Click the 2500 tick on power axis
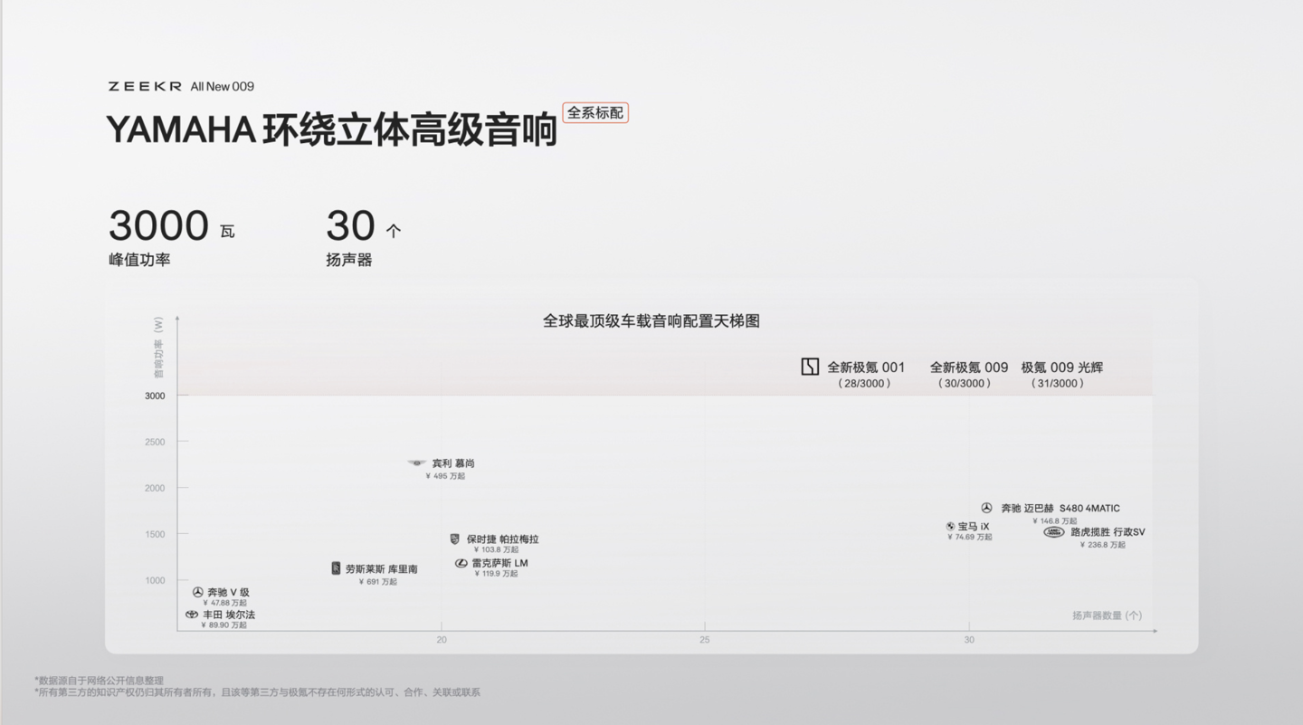The width and height of the screenshot is (1303, 725). click(x=155, y=443)
